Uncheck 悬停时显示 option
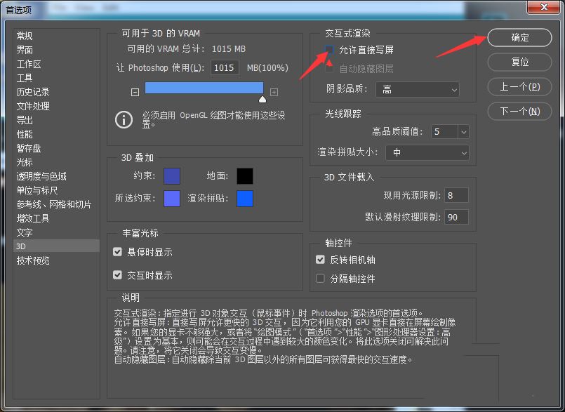Viewport: 565px width, 412px height. 117,251
